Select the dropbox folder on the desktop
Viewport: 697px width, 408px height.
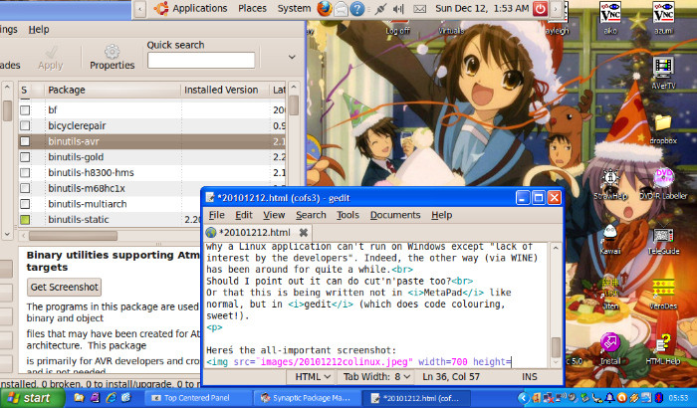coord(663,129)
